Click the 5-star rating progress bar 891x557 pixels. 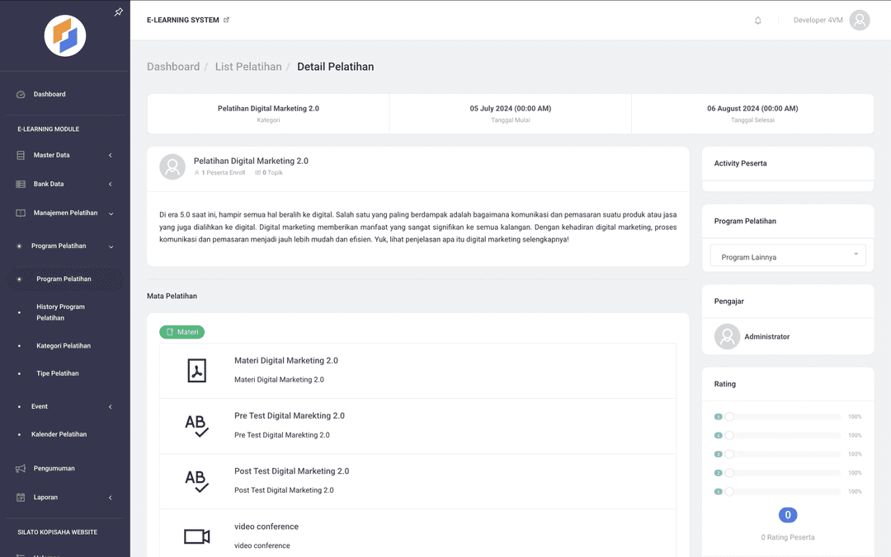tap(782, 417)
